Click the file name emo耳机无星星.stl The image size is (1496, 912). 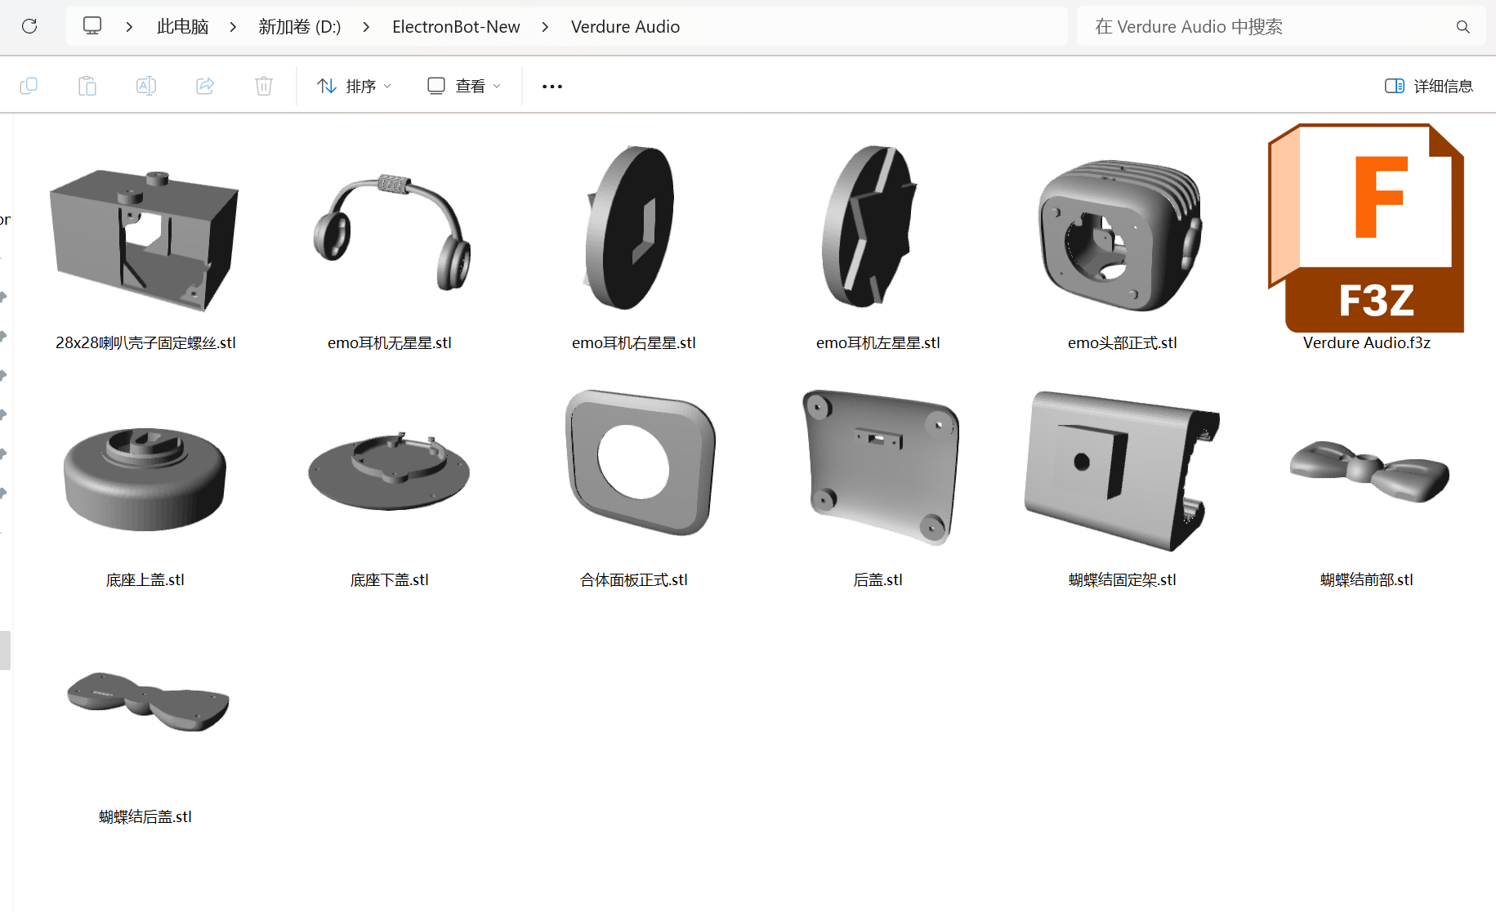[x=390, y=343]
